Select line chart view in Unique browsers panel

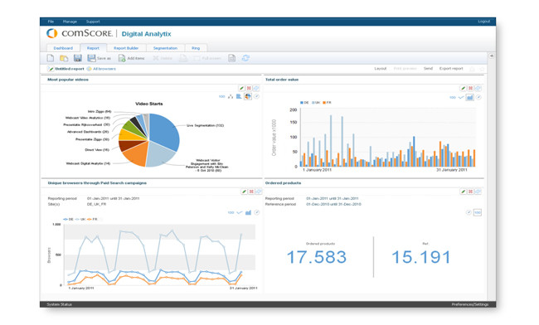point(240,212)
